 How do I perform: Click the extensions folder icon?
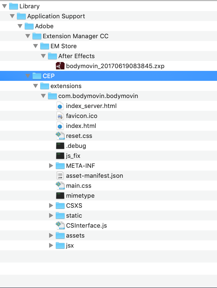click(x=44, y=86)
